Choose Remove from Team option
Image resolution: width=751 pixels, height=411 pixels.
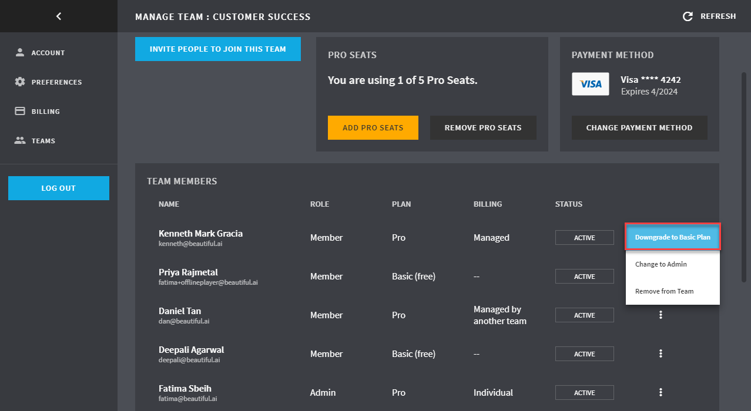(673, 291)
